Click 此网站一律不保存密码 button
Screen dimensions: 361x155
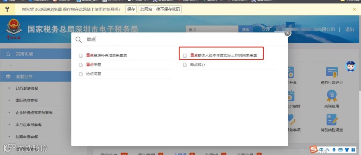point(160,9)
